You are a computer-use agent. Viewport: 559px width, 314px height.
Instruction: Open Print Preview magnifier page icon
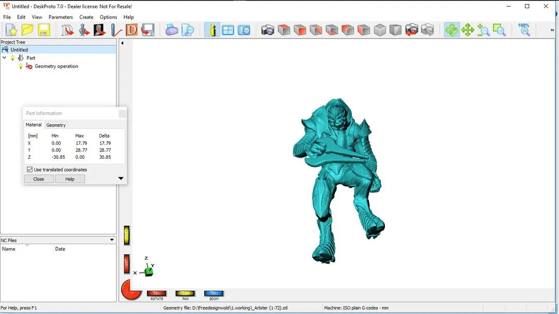pos(187,30)
